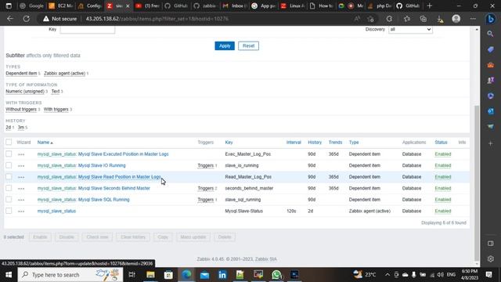Viewport: 501px width, 282px height.
Task: Open the Discovery dropdown
Action: (x=410, y=30)
